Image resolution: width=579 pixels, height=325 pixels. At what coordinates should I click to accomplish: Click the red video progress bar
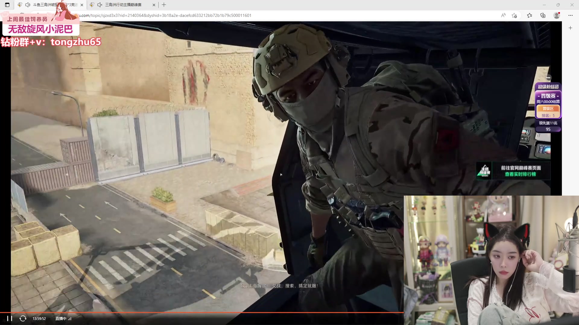(x=202, y=313)
